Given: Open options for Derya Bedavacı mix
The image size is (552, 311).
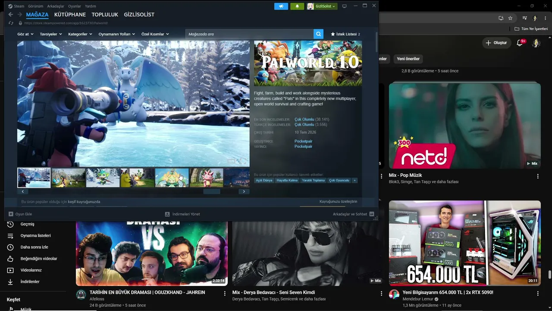Looking at the screenshot, I should 381,293.
